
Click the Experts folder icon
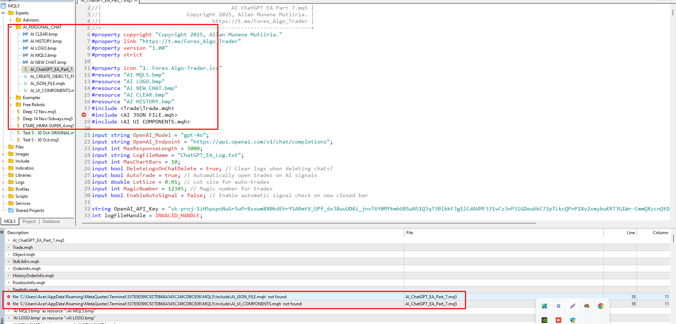(11, 13)
